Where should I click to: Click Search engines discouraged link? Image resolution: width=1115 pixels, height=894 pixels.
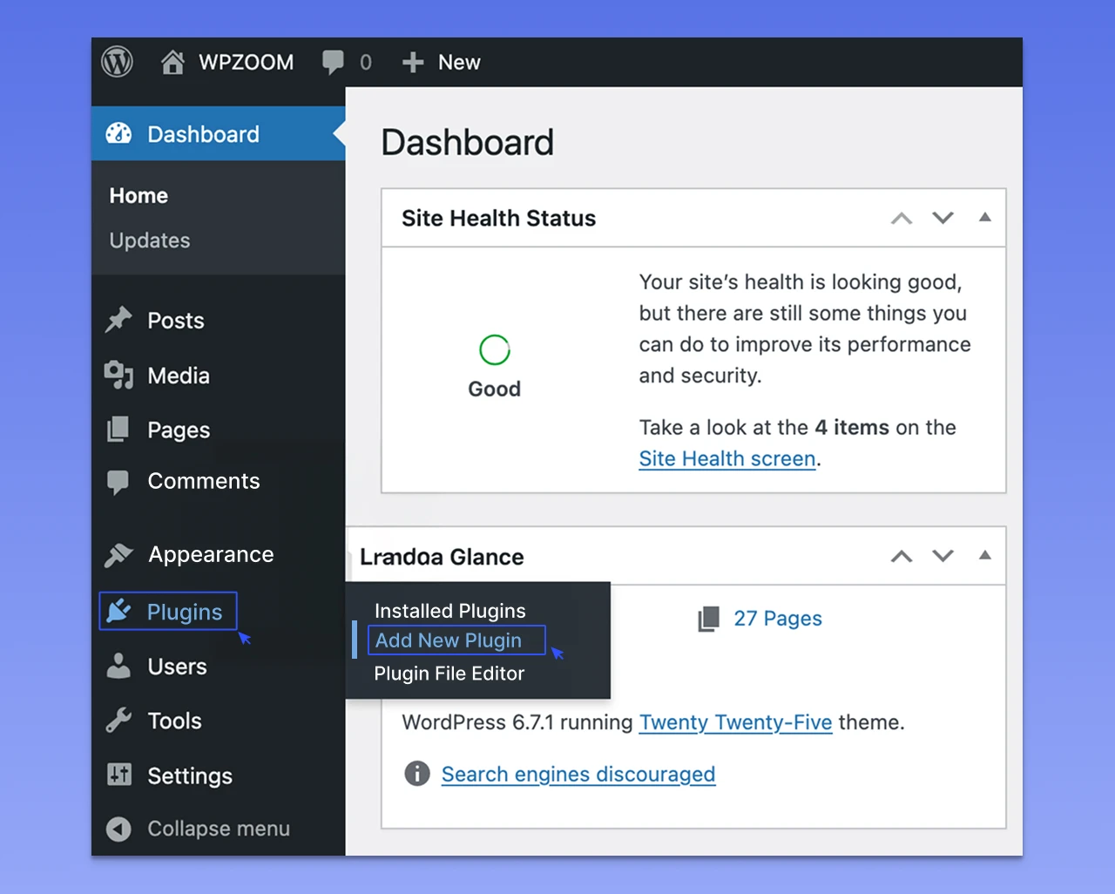578,774
